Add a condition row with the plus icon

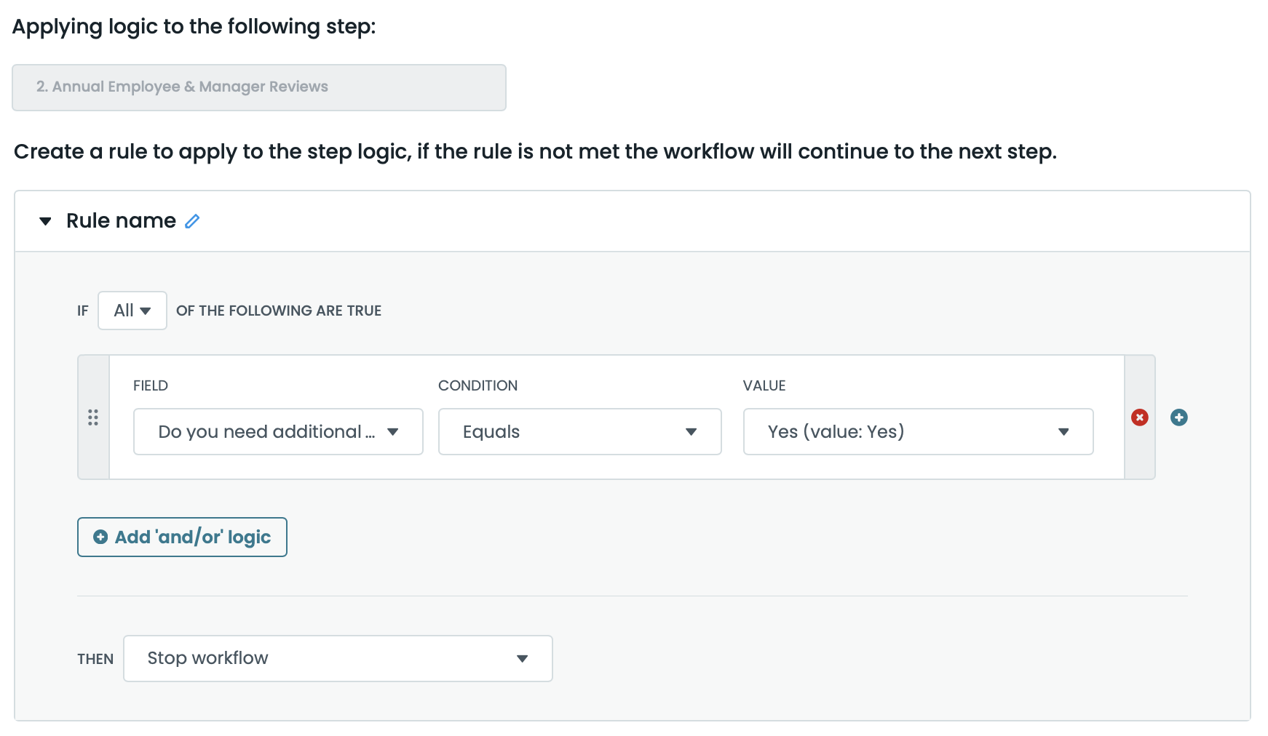pos(1178,417)
